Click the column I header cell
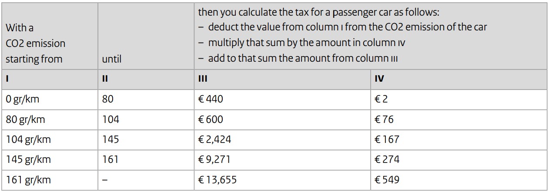The width and height of the screenshot is (549, 192). coord(50,79)
